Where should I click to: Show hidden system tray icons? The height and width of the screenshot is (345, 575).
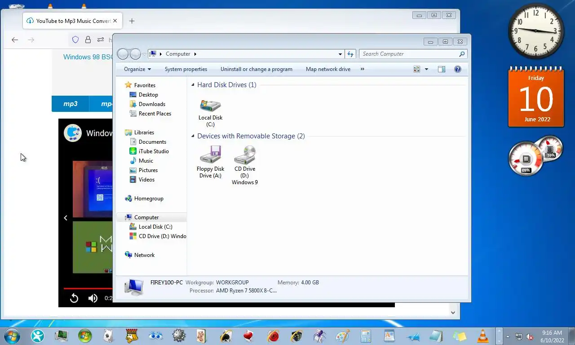pos(508,336)
